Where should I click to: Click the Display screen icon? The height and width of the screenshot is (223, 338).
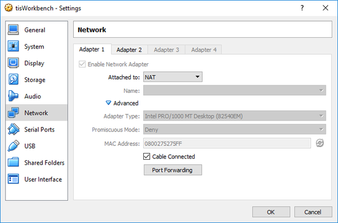tap(14, 63)
